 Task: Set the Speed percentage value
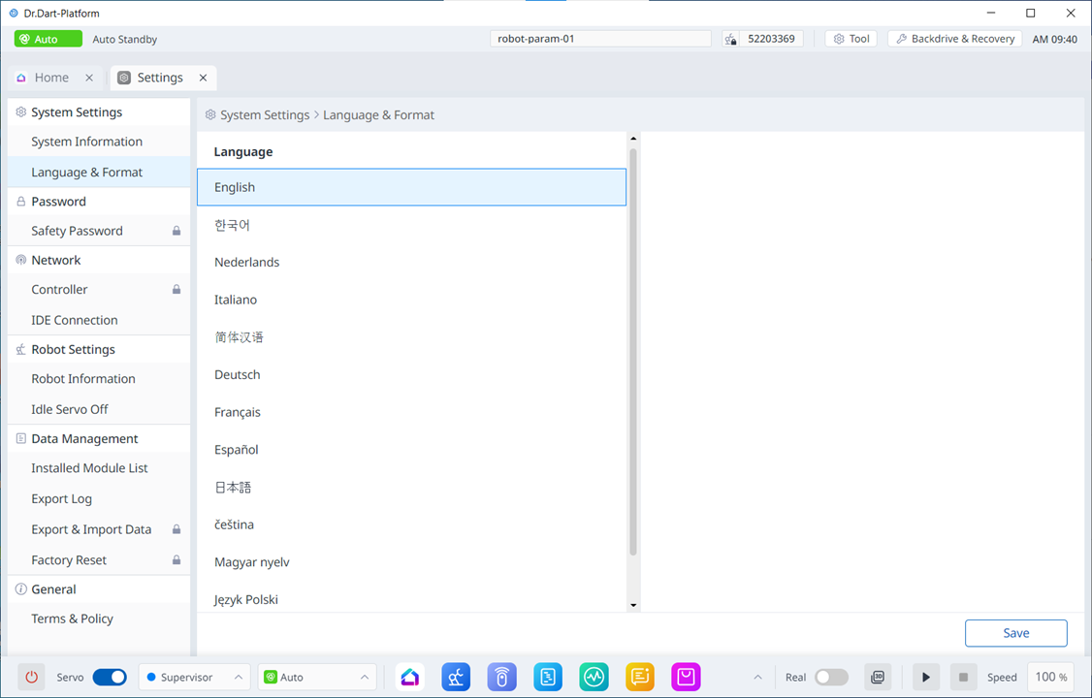click(x=1049, y=677)
